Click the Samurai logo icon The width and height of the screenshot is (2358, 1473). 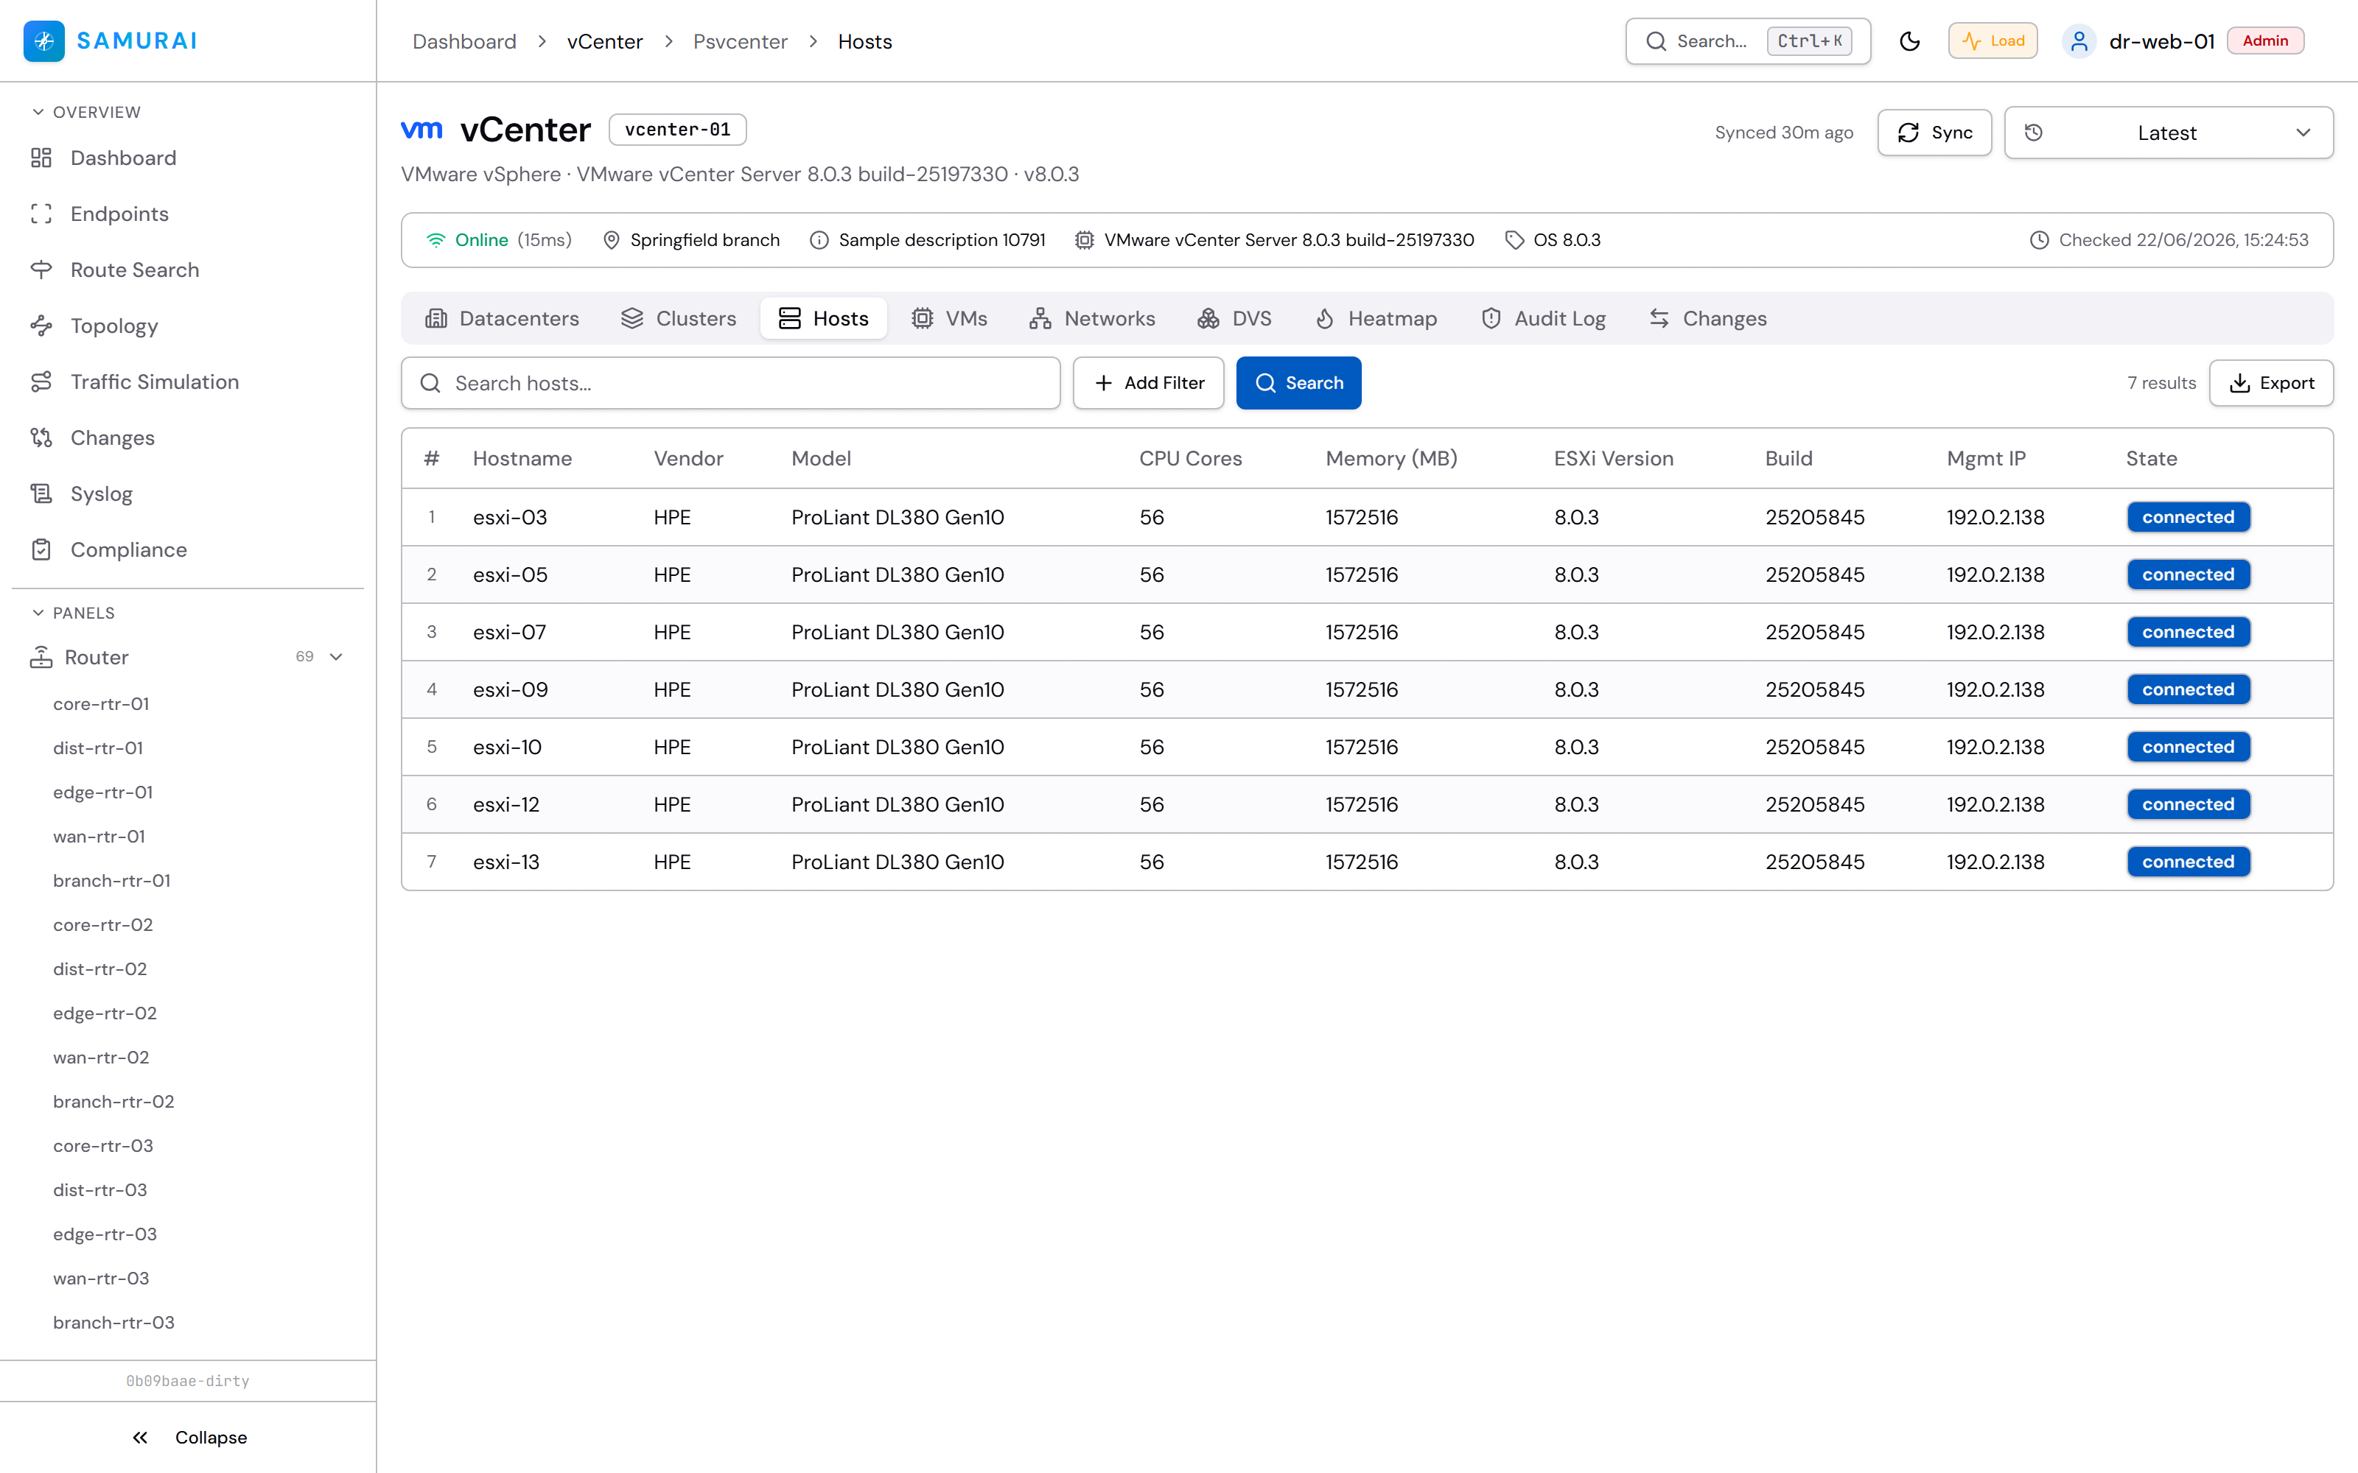pos(44,41)
